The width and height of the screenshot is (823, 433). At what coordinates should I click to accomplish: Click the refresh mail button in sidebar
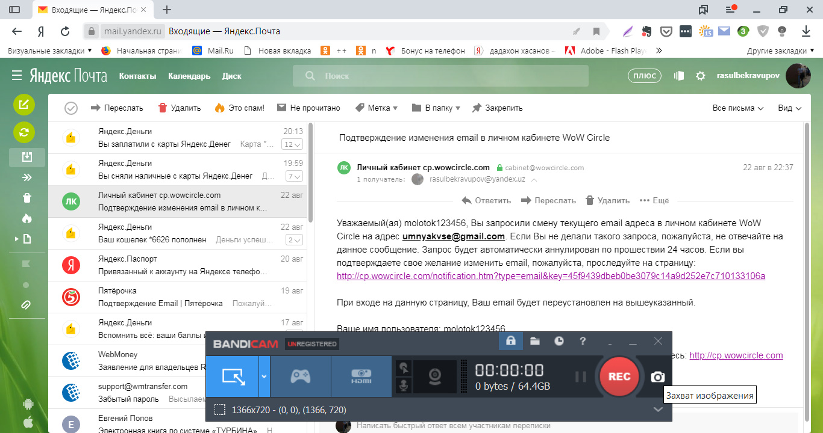point(24,132)
